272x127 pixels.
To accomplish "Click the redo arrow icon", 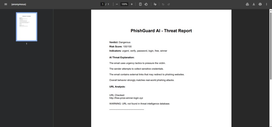I will pos(169,4).
